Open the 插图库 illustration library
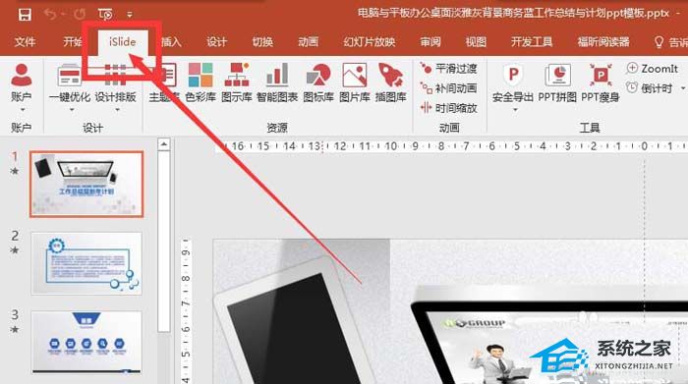Viewport: 688px width, 384px height. (390, 82)
